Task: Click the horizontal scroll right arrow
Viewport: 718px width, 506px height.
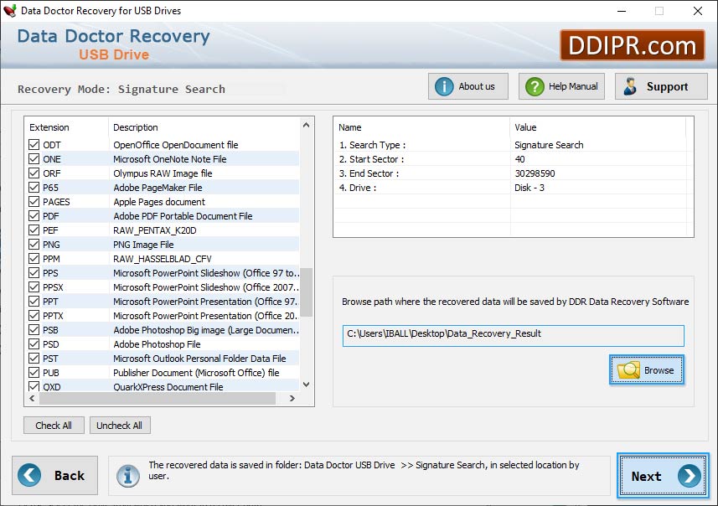Action: tap(292, 399)
